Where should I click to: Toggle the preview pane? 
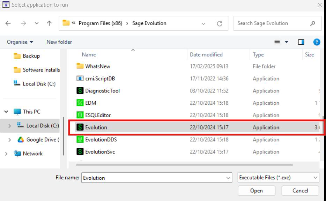(301, 42)
